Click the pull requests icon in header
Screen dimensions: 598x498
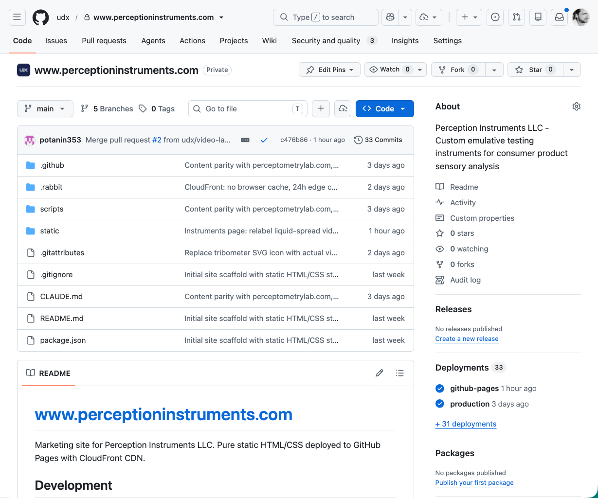[x=517, y=18]
